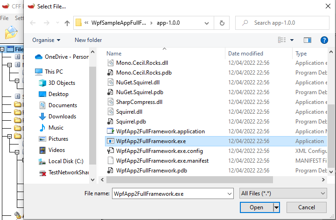Image resolution: width=336 pixels, height=220 pixels.
Task: Click the Help question mark icon
Action: 324,40
